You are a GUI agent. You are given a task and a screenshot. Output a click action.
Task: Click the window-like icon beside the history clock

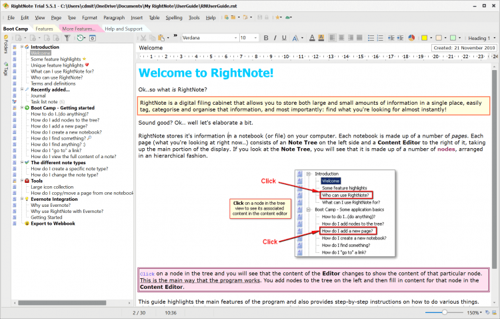click(x=93, y=38)
